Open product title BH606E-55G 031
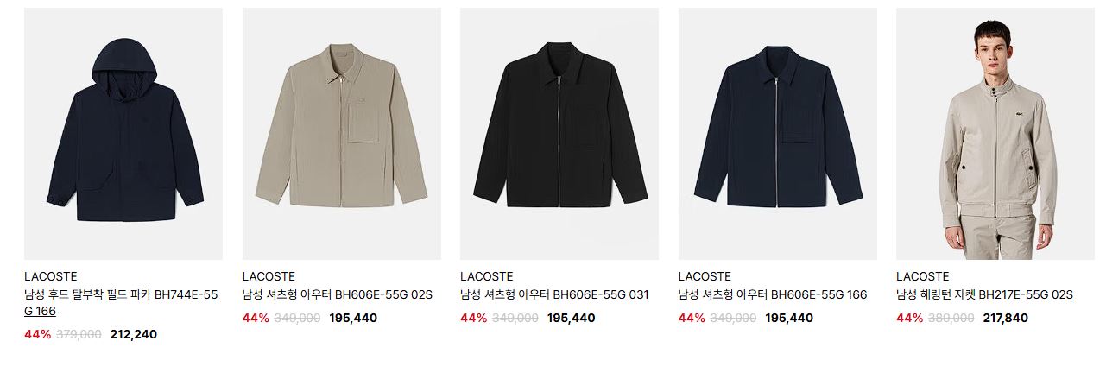Screen dimensions: 1106x373 click(x=554, y=294)
